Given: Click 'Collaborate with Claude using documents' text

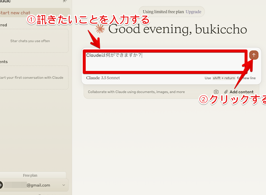Looking at the screenshot, I should coord(136,92).
